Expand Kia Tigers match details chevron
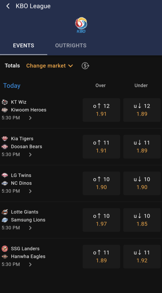Viewport: 162px width, 293px height. (x=30, y=154)
